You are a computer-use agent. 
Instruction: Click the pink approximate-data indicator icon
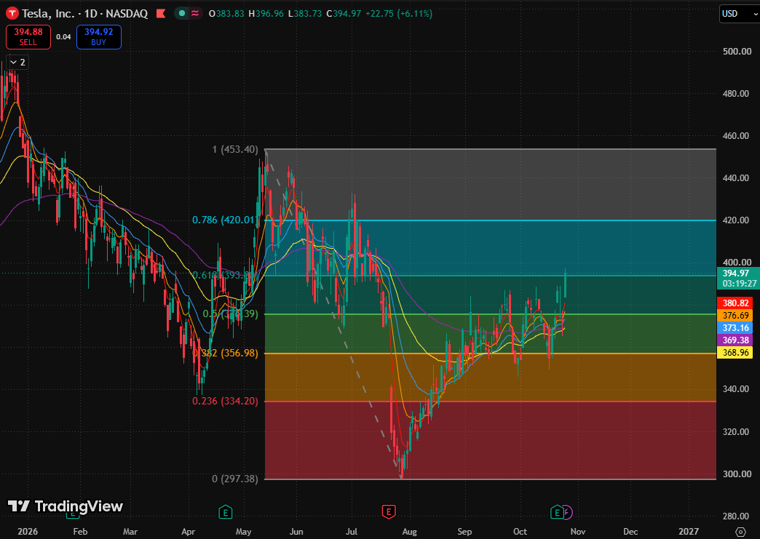(x=195, y=14)
